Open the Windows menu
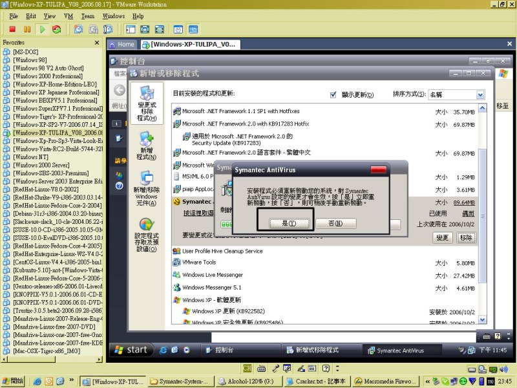The height and width of the screenshot is (388, 517). (x=114, y=16)
